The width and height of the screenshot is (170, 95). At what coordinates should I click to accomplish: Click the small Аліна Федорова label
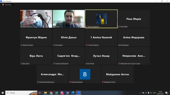[123, 45]
